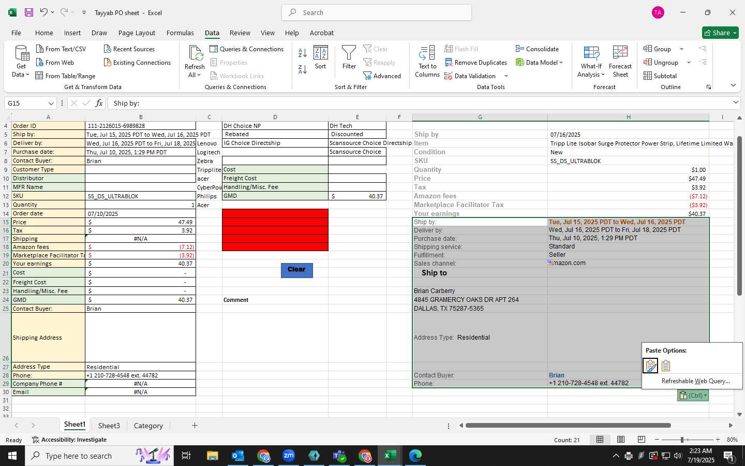
Task: Click the blue Clear button on sheet
Action: pos(296,270)
